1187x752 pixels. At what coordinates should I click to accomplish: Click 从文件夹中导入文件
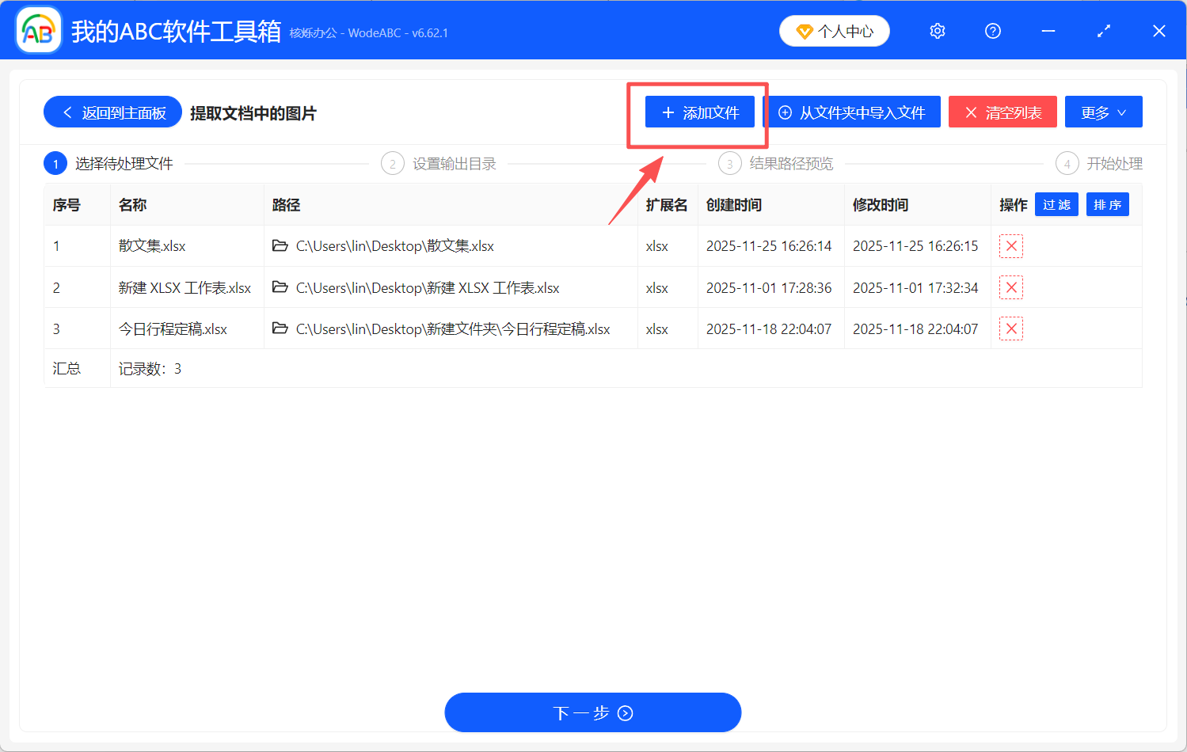click(853, 112)
